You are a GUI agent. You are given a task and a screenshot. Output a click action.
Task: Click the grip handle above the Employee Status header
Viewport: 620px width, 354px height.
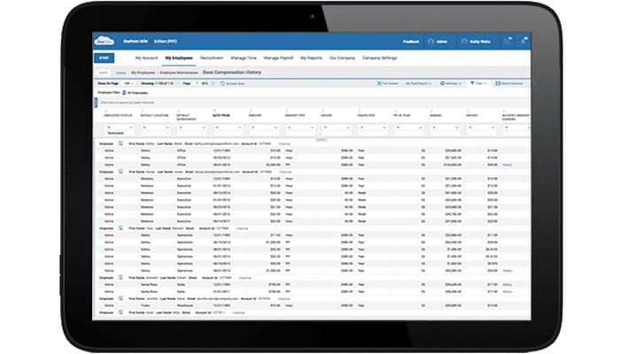tap(105, 111)
